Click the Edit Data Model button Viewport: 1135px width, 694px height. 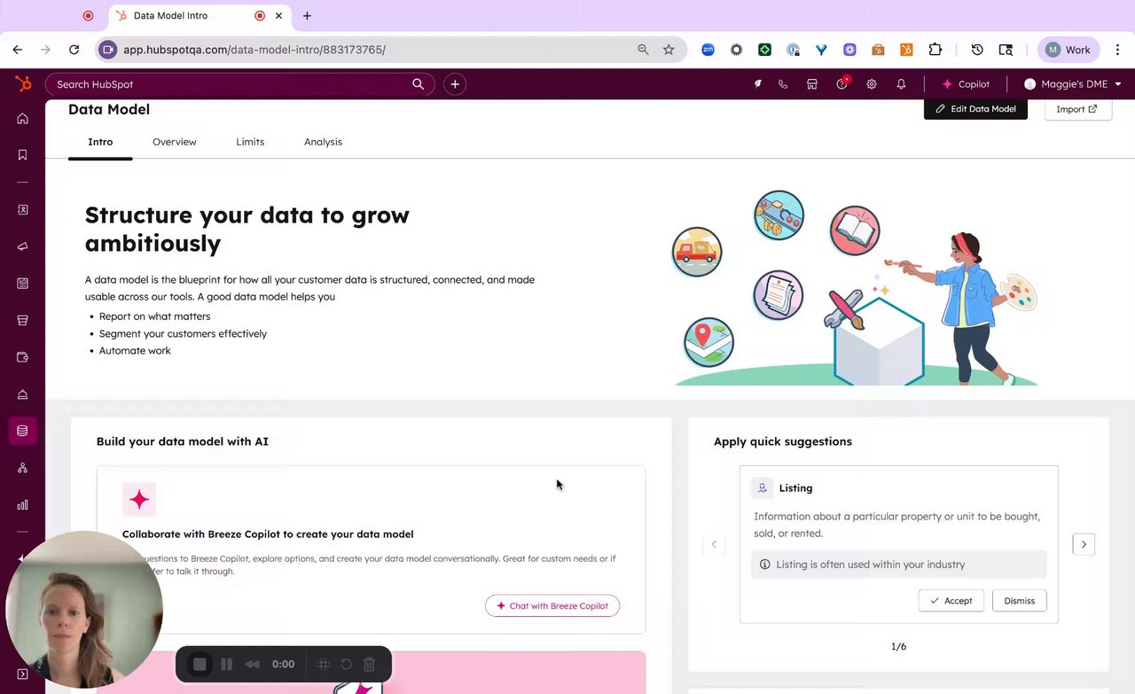(975, 109)
